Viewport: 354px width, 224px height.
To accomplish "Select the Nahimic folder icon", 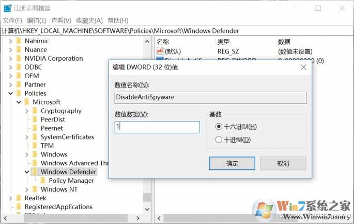I will 19,41.
